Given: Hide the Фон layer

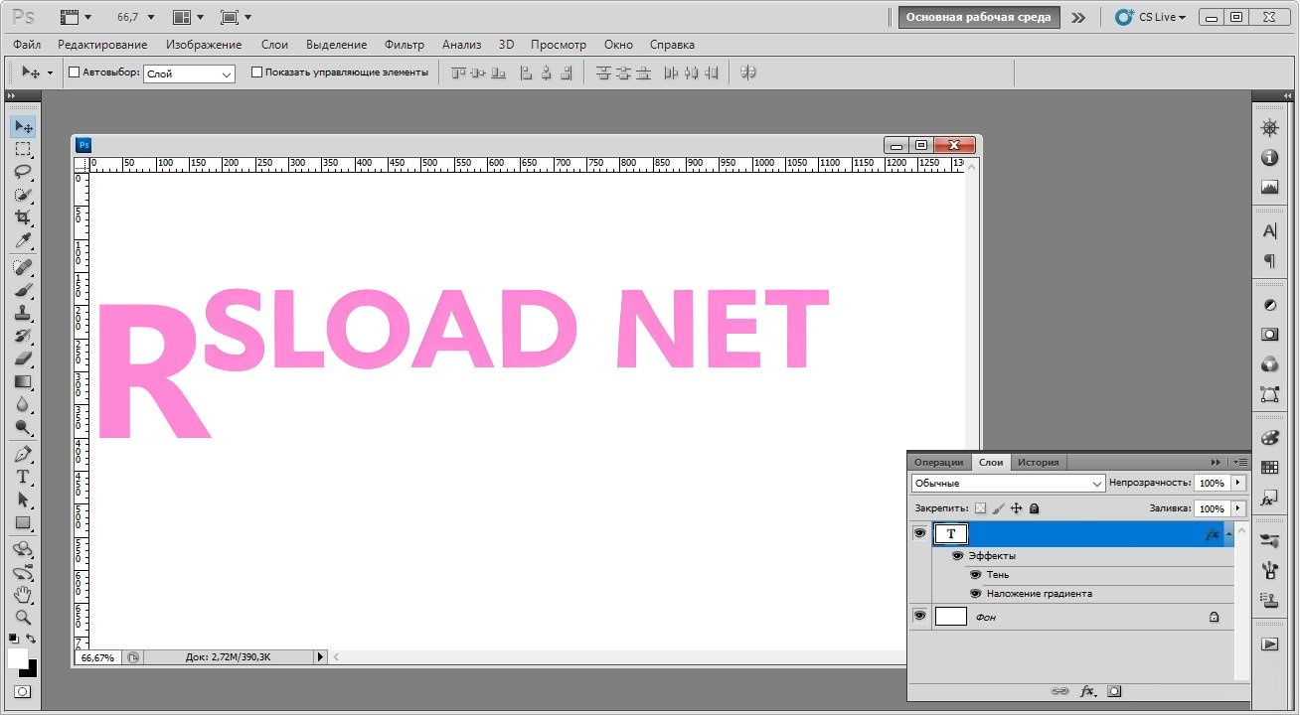Looking at the screenshot, I should click(x=919, y=616).
